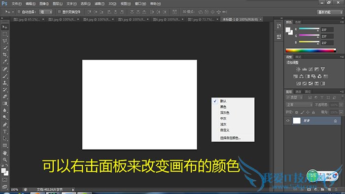Toggle lock position icon
The image size is (345, 194).
(x=308, y=112)
